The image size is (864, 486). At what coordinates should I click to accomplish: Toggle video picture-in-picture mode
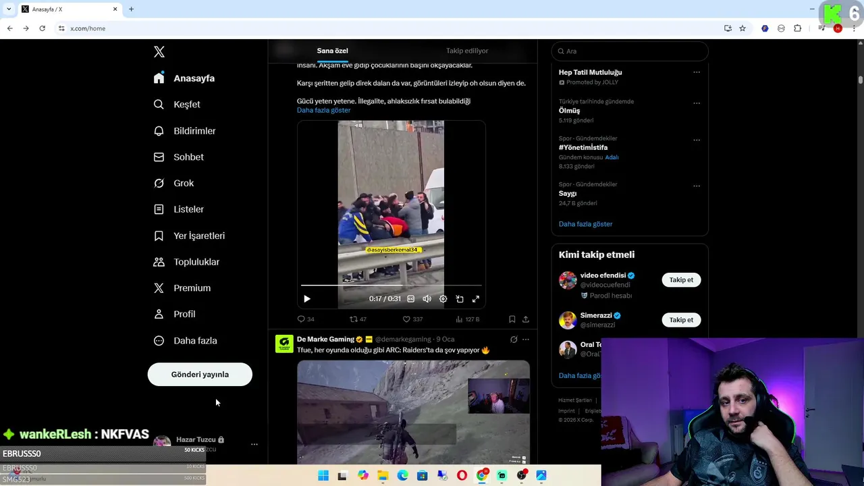point(460,299)
